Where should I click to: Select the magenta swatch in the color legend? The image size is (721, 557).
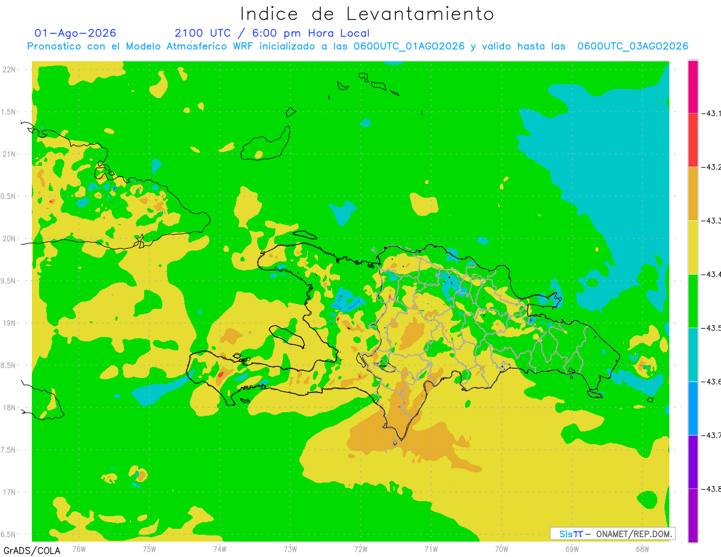point(693,87)
